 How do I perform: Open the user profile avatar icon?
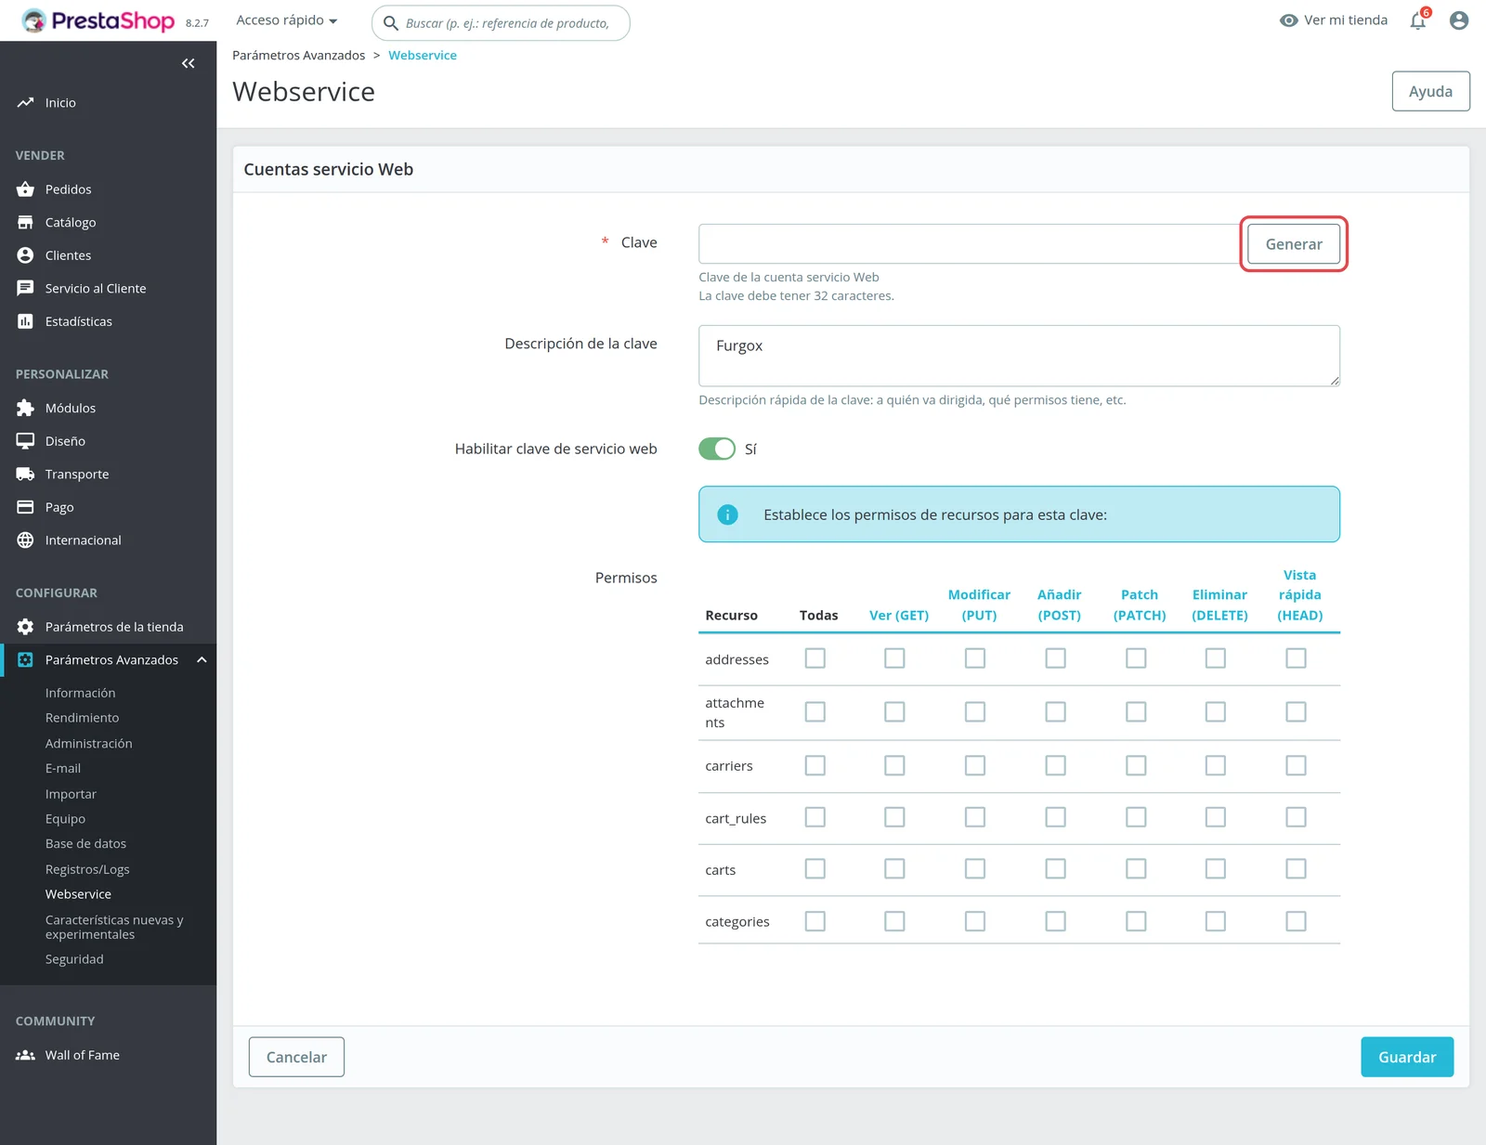[x=1459, y=20]
